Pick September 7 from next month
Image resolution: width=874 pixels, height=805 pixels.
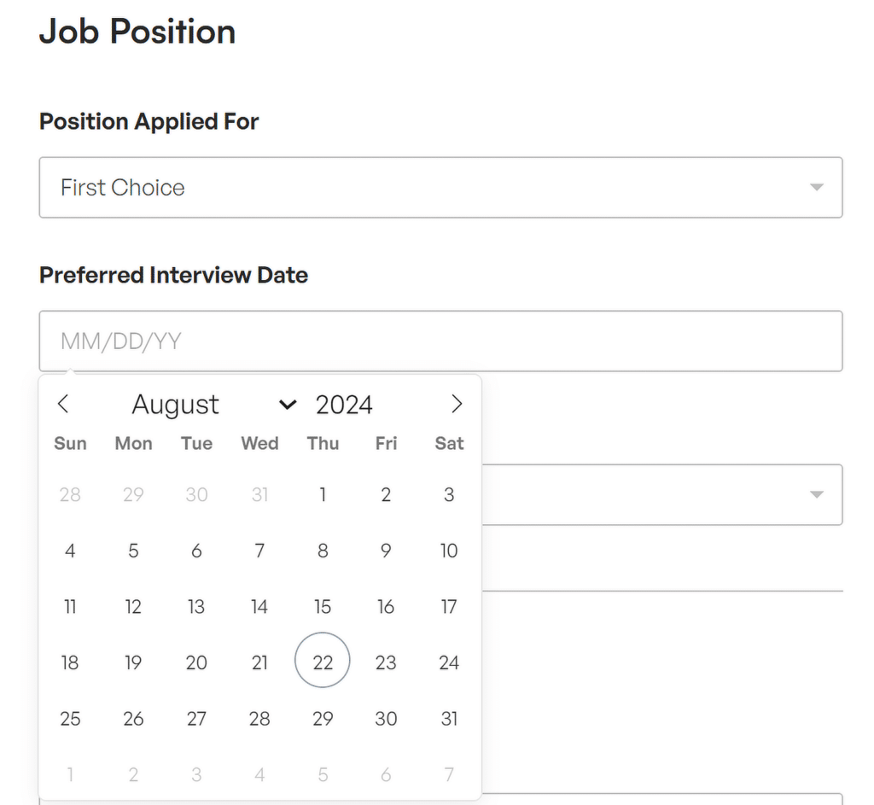449,775
